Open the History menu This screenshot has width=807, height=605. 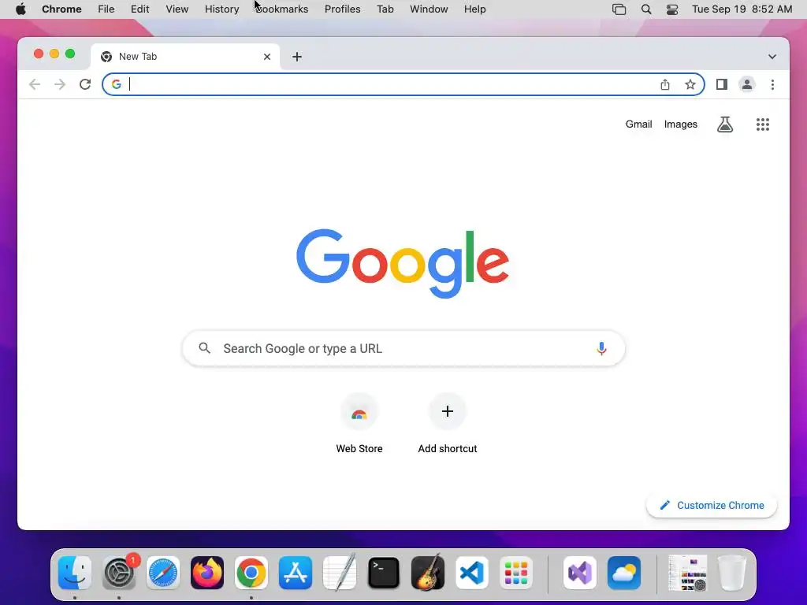pos(221,9)
